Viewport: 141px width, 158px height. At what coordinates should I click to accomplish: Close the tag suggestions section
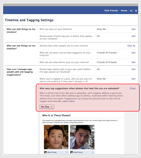[133, 88]
